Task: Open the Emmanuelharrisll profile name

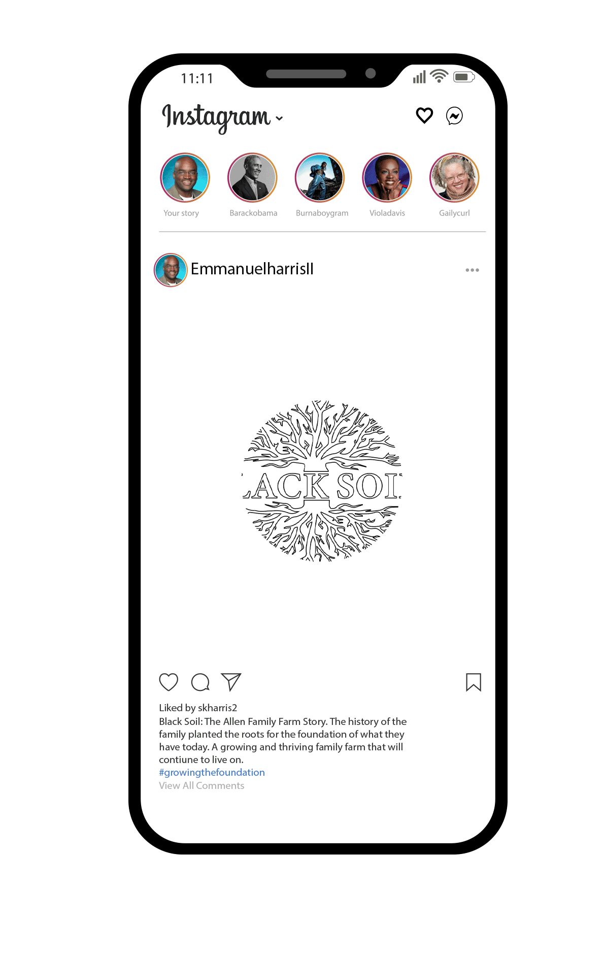Action: pyautogui.click(x=252, y=269)
